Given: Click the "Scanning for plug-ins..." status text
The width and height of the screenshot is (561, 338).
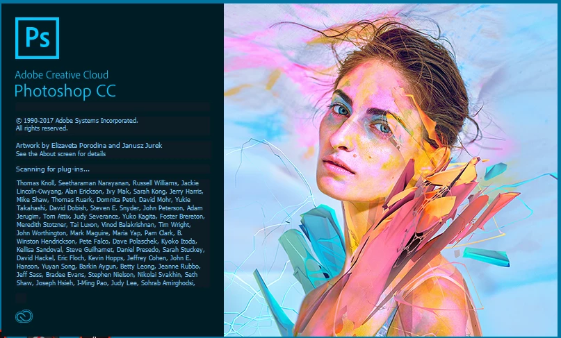Looking at the screenshot, I should point(53,169).
